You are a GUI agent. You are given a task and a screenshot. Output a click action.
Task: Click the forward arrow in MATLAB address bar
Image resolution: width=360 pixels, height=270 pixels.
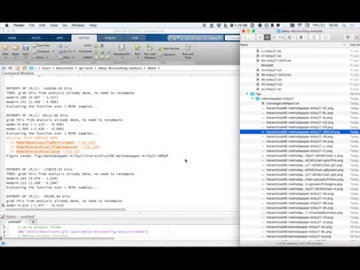click(x=10, y=68)
